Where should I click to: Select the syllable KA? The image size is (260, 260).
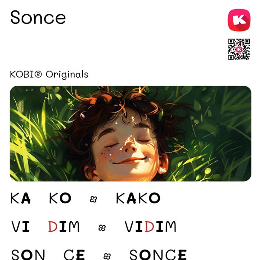(x=20, y=198)
